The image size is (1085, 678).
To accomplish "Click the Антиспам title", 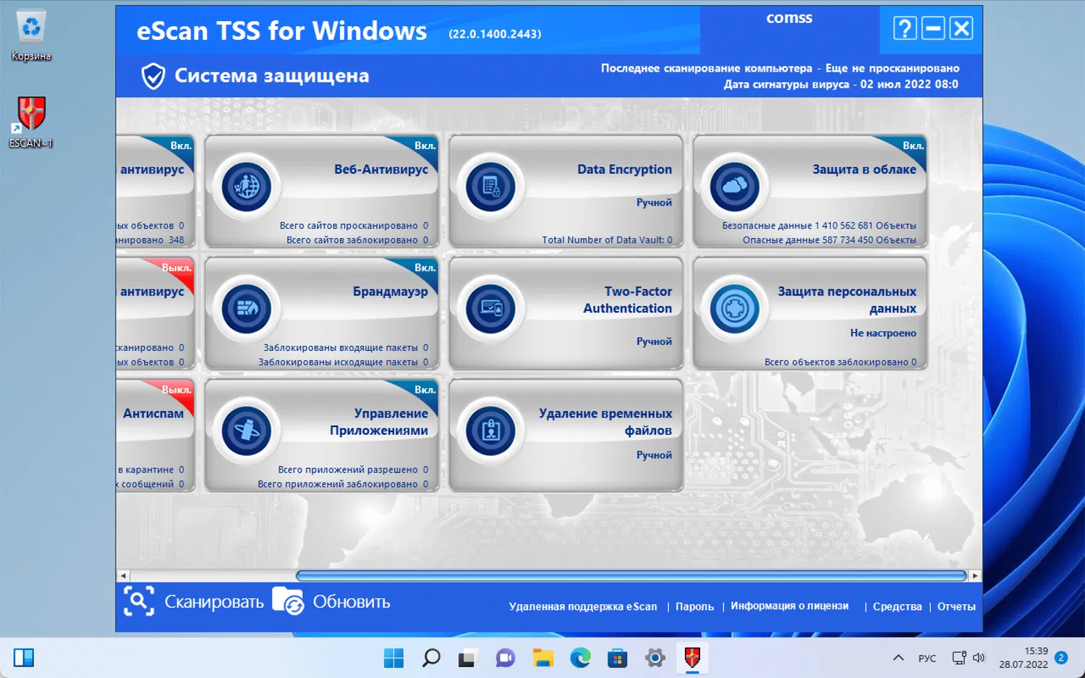I will pyautogui.click(x=153, y=414).
